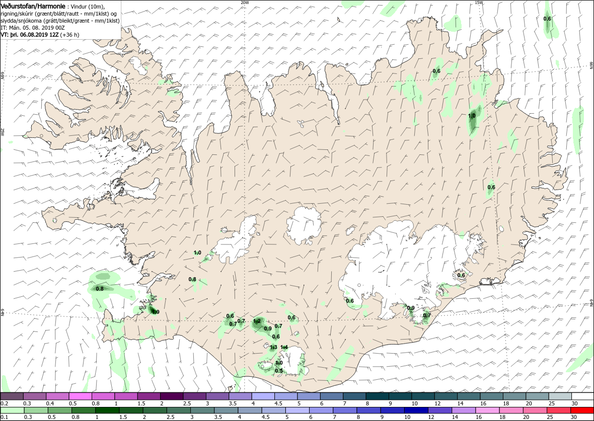The width and height of the screenshot is (594, 421).
Task: Click the 0.8 value over the sea
Action: pyautogui.click(x=100, y=289)
